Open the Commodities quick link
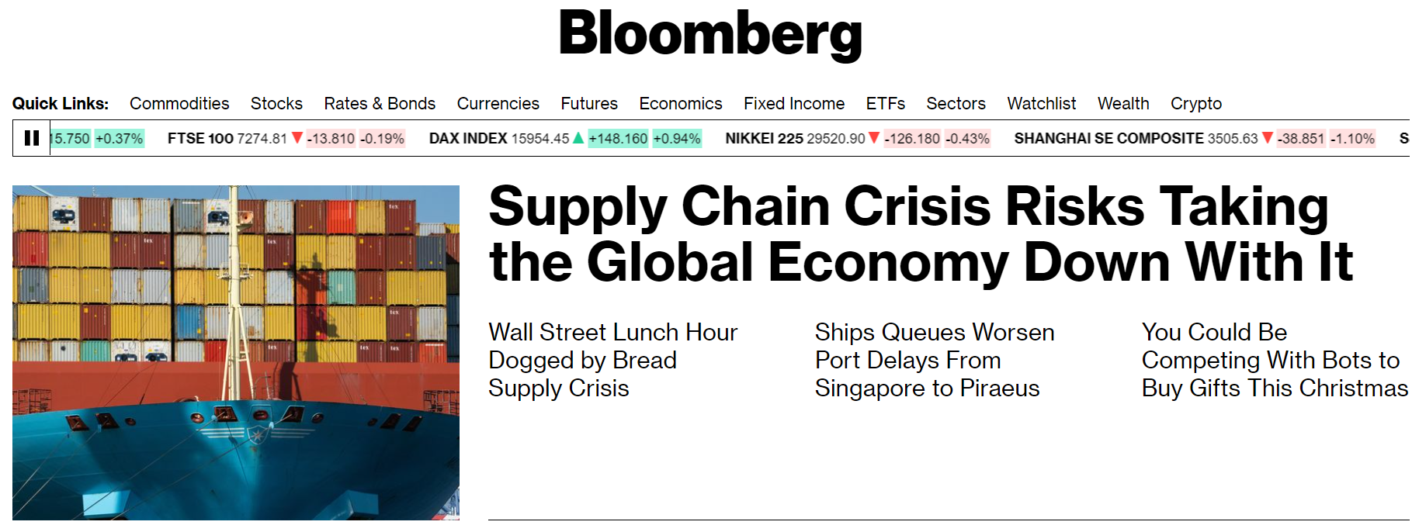The height and width of the screenshot is (532, 1419). click(179, 103)
